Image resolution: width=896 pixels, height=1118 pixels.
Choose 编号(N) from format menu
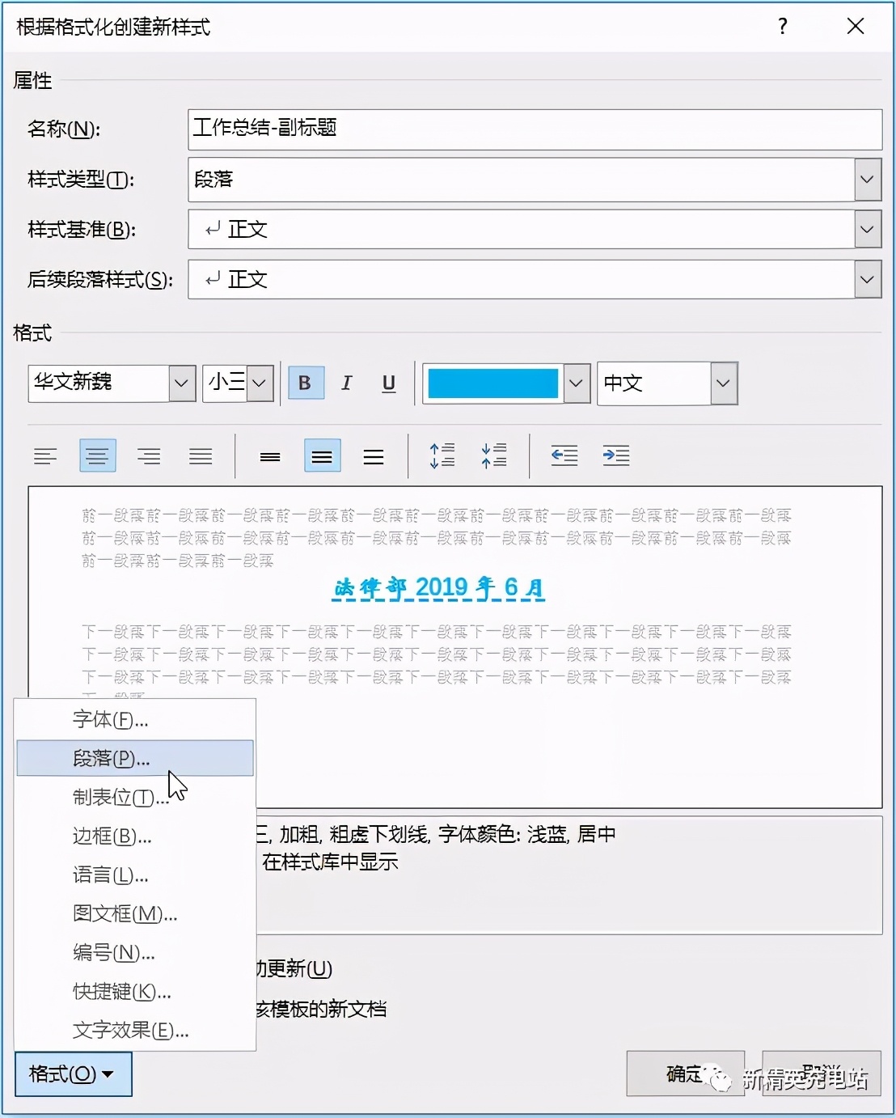tap(135, 952)
